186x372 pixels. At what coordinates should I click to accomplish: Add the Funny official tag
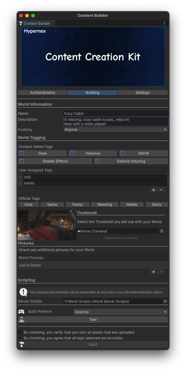point(77,205)
